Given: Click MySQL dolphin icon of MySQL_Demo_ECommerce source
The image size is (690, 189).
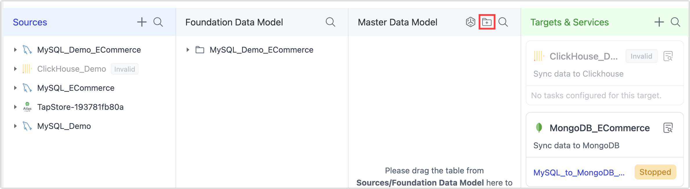Looking at the screenshot, I should coord(27,50).
